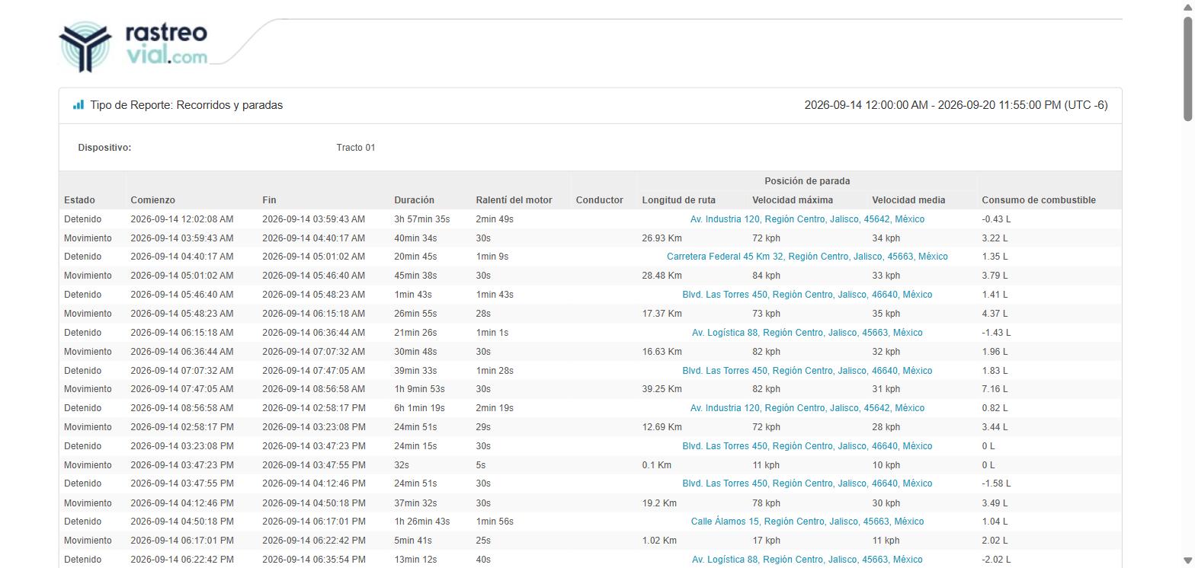Click the scrollbar down arrow

(x=1188, y=562)
